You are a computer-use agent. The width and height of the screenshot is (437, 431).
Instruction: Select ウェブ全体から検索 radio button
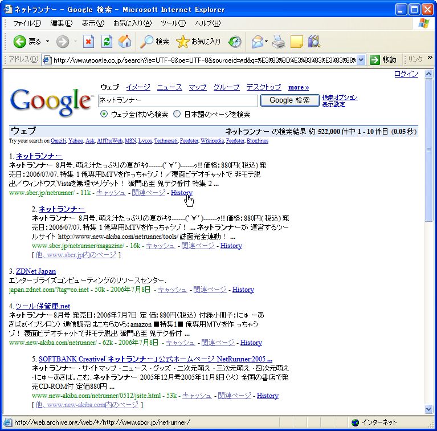pyautogui.click(x=104, y=114)
